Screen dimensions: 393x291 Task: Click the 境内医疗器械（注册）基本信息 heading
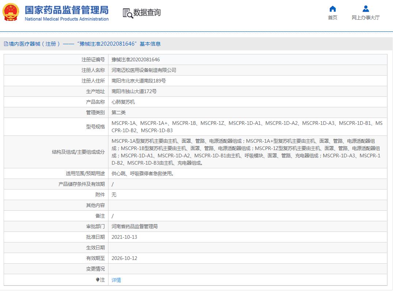click(x=82, y=44)
